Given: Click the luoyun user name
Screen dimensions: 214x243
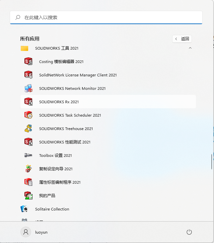Looking at the screenshot, I should [x=41, y=232].
